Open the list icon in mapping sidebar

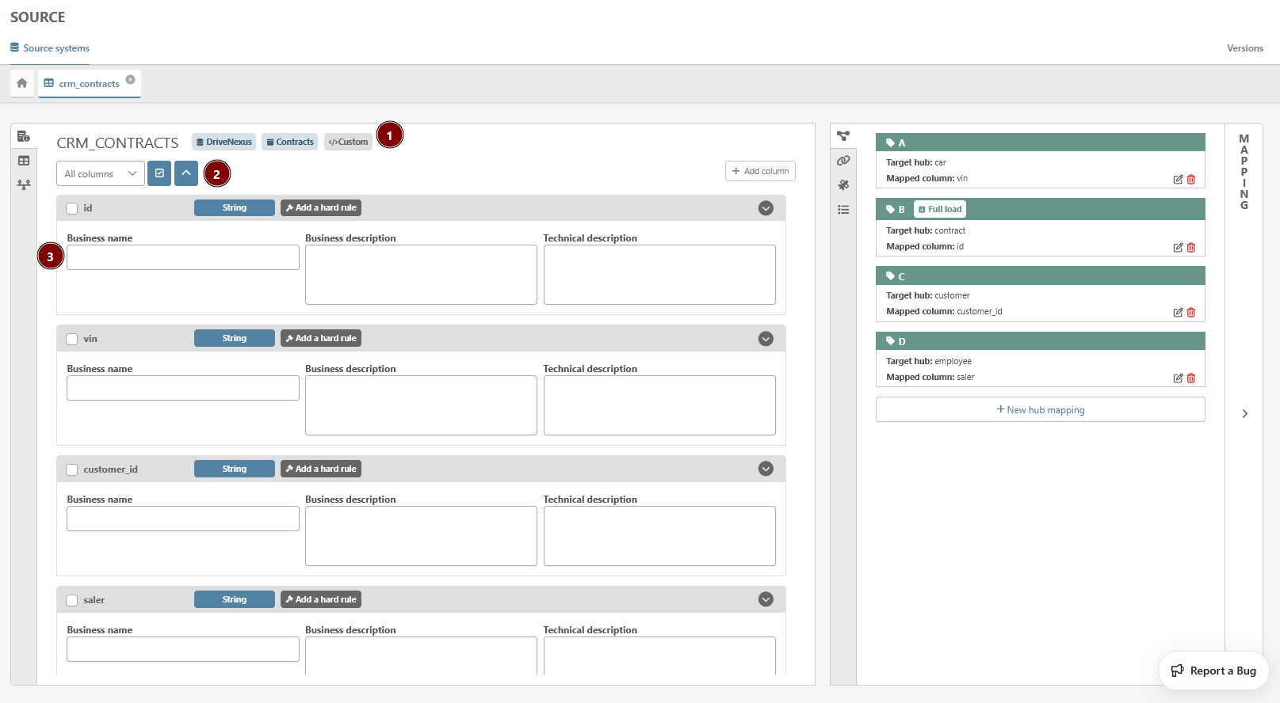pyautogui.click(x=843, y=210)
